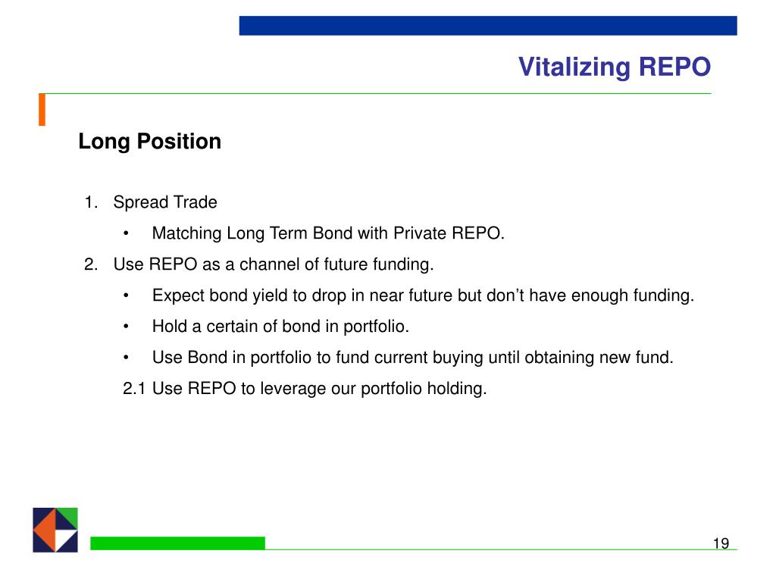
Task: Click the list number 2
Action: [x=91, y=264]
